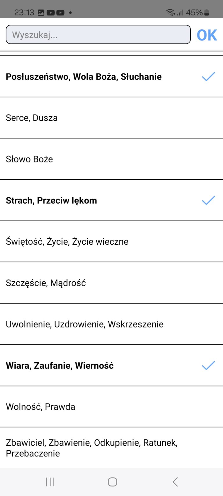Confirm selection with the OK button
This screenshot has width=223, height=496.
pyautogui.click(x=207, y=34)
